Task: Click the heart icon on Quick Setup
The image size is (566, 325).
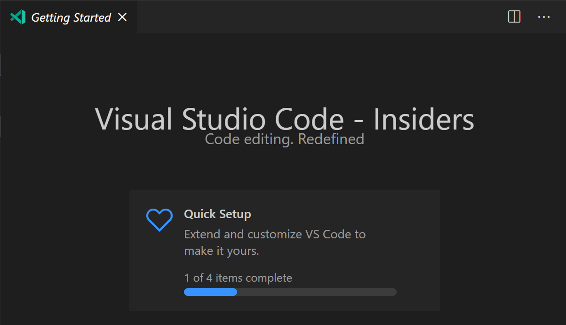Action: (159, 220)
